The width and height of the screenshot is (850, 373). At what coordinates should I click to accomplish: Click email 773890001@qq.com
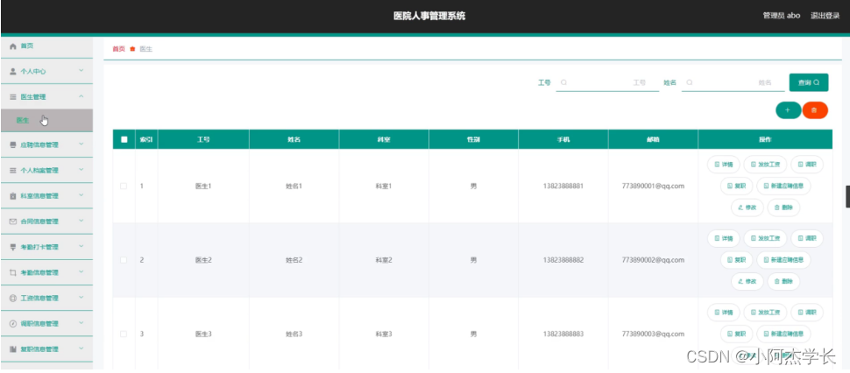653,186
